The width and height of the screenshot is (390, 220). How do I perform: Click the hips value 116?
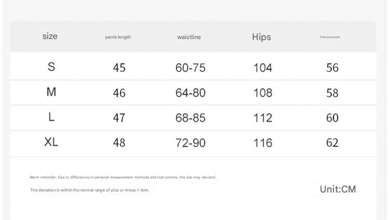tap(263, 143)
